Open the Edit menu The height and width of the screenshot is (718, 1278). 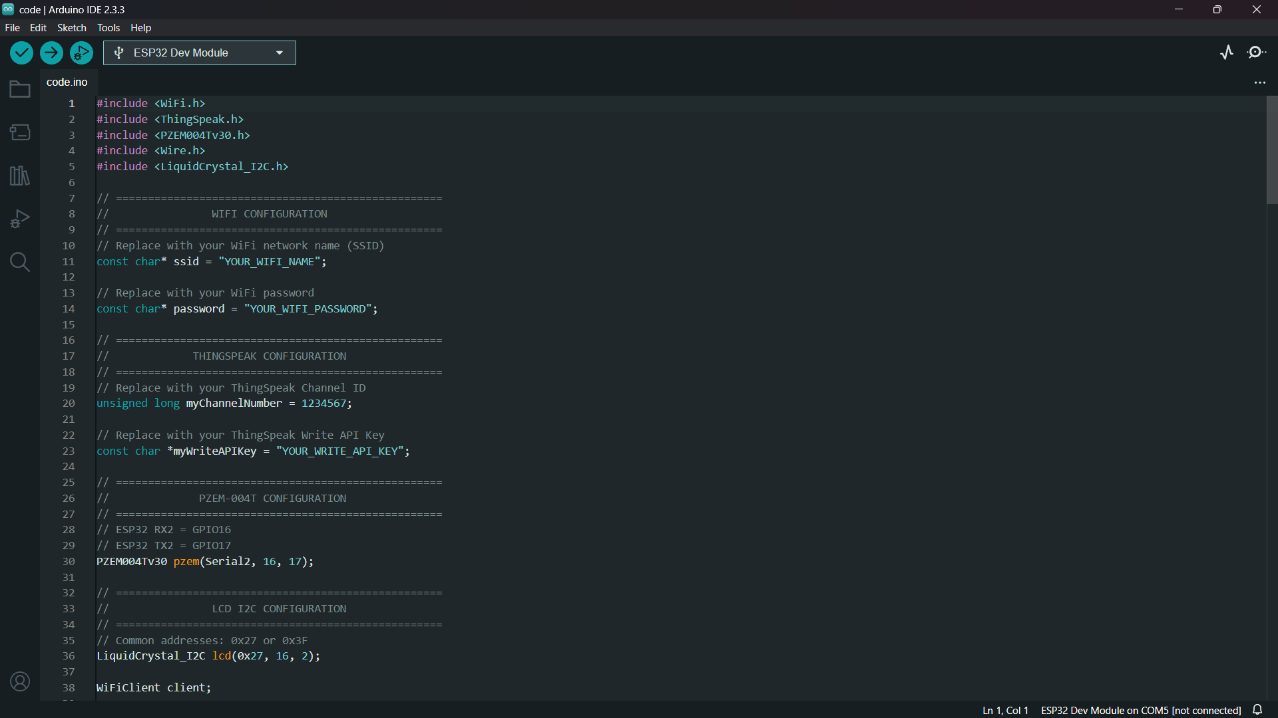[38, 28]
